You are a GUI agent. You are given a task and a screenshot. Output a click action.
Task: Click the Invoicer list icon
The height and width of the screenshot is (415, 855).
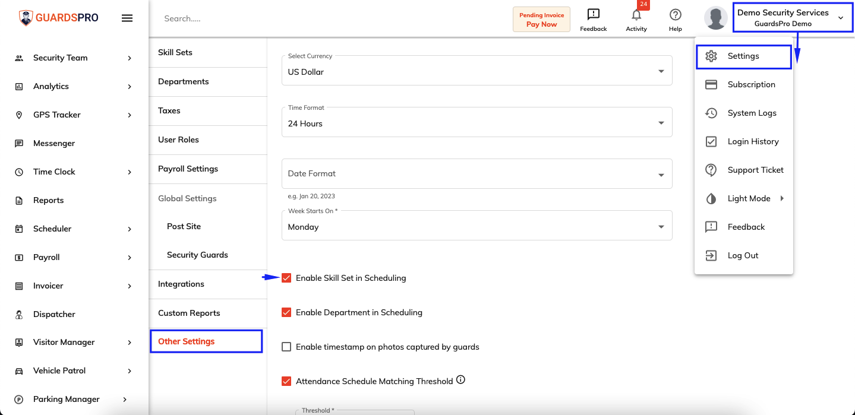[19, 286]
